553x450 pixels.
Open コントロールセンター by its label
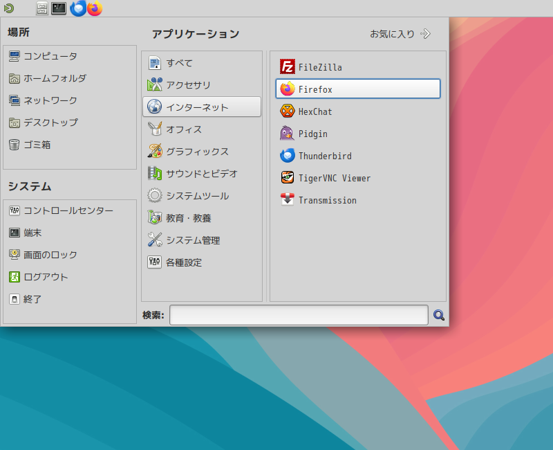(x=68, y=210)
